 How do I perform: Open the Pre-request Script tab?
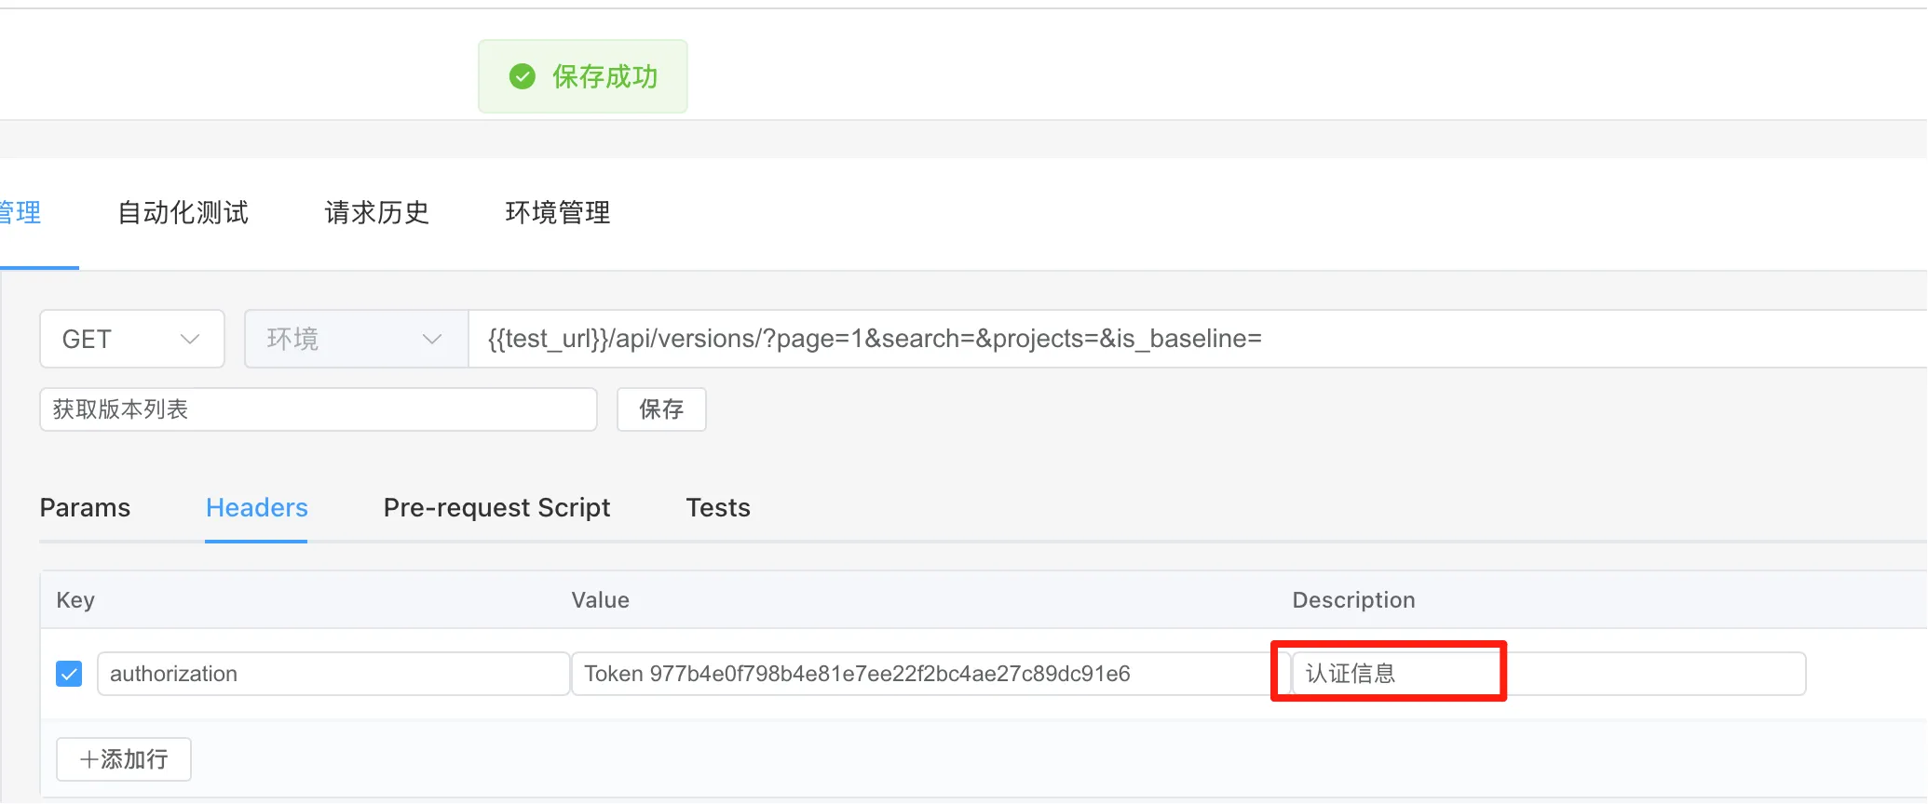[496, 508]
